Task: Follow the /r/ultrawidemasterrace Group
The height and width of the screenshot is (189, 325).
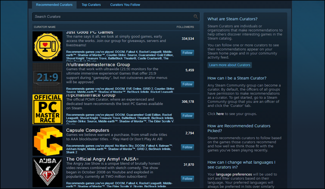Action: 187,84
